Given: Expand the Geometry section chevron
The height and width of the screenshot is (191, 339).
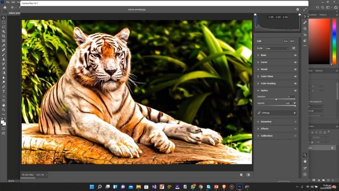Looking at the screenshot, I should [258, 121].
